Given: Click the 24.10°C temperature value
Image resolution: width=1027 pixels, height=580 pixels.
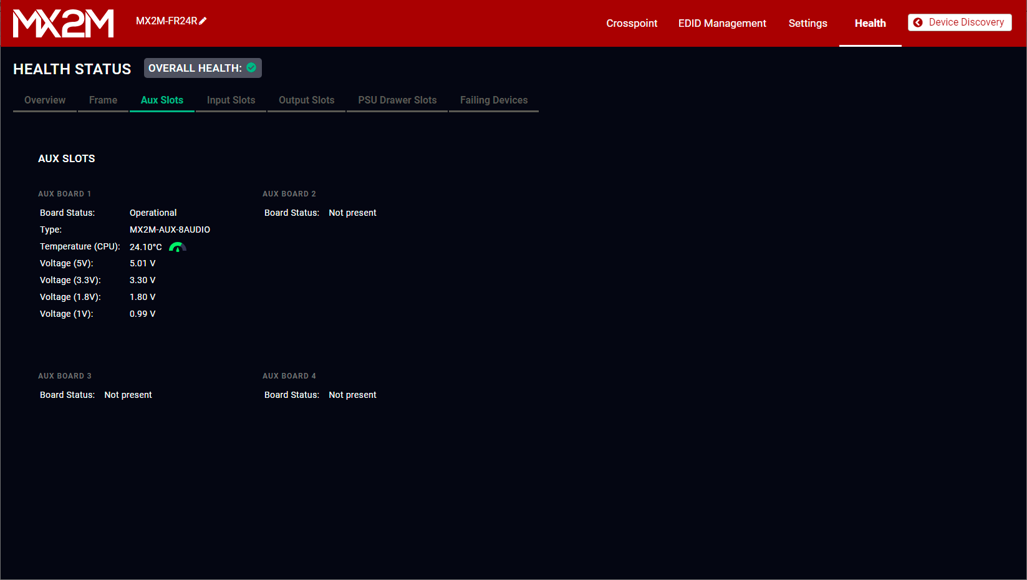Looking at the screenshot, I should [145, 247].
